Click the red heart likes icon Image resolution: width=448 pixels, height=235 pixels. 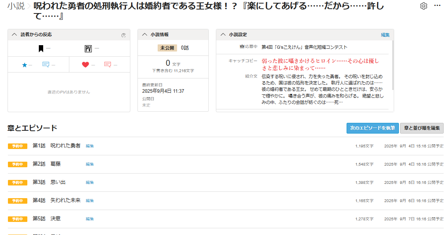pyautogui.click(x=85, y=65)
